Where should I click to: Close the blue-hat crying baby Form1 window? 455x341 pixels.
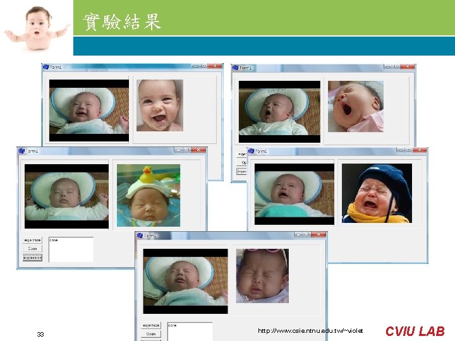[420, 150]
